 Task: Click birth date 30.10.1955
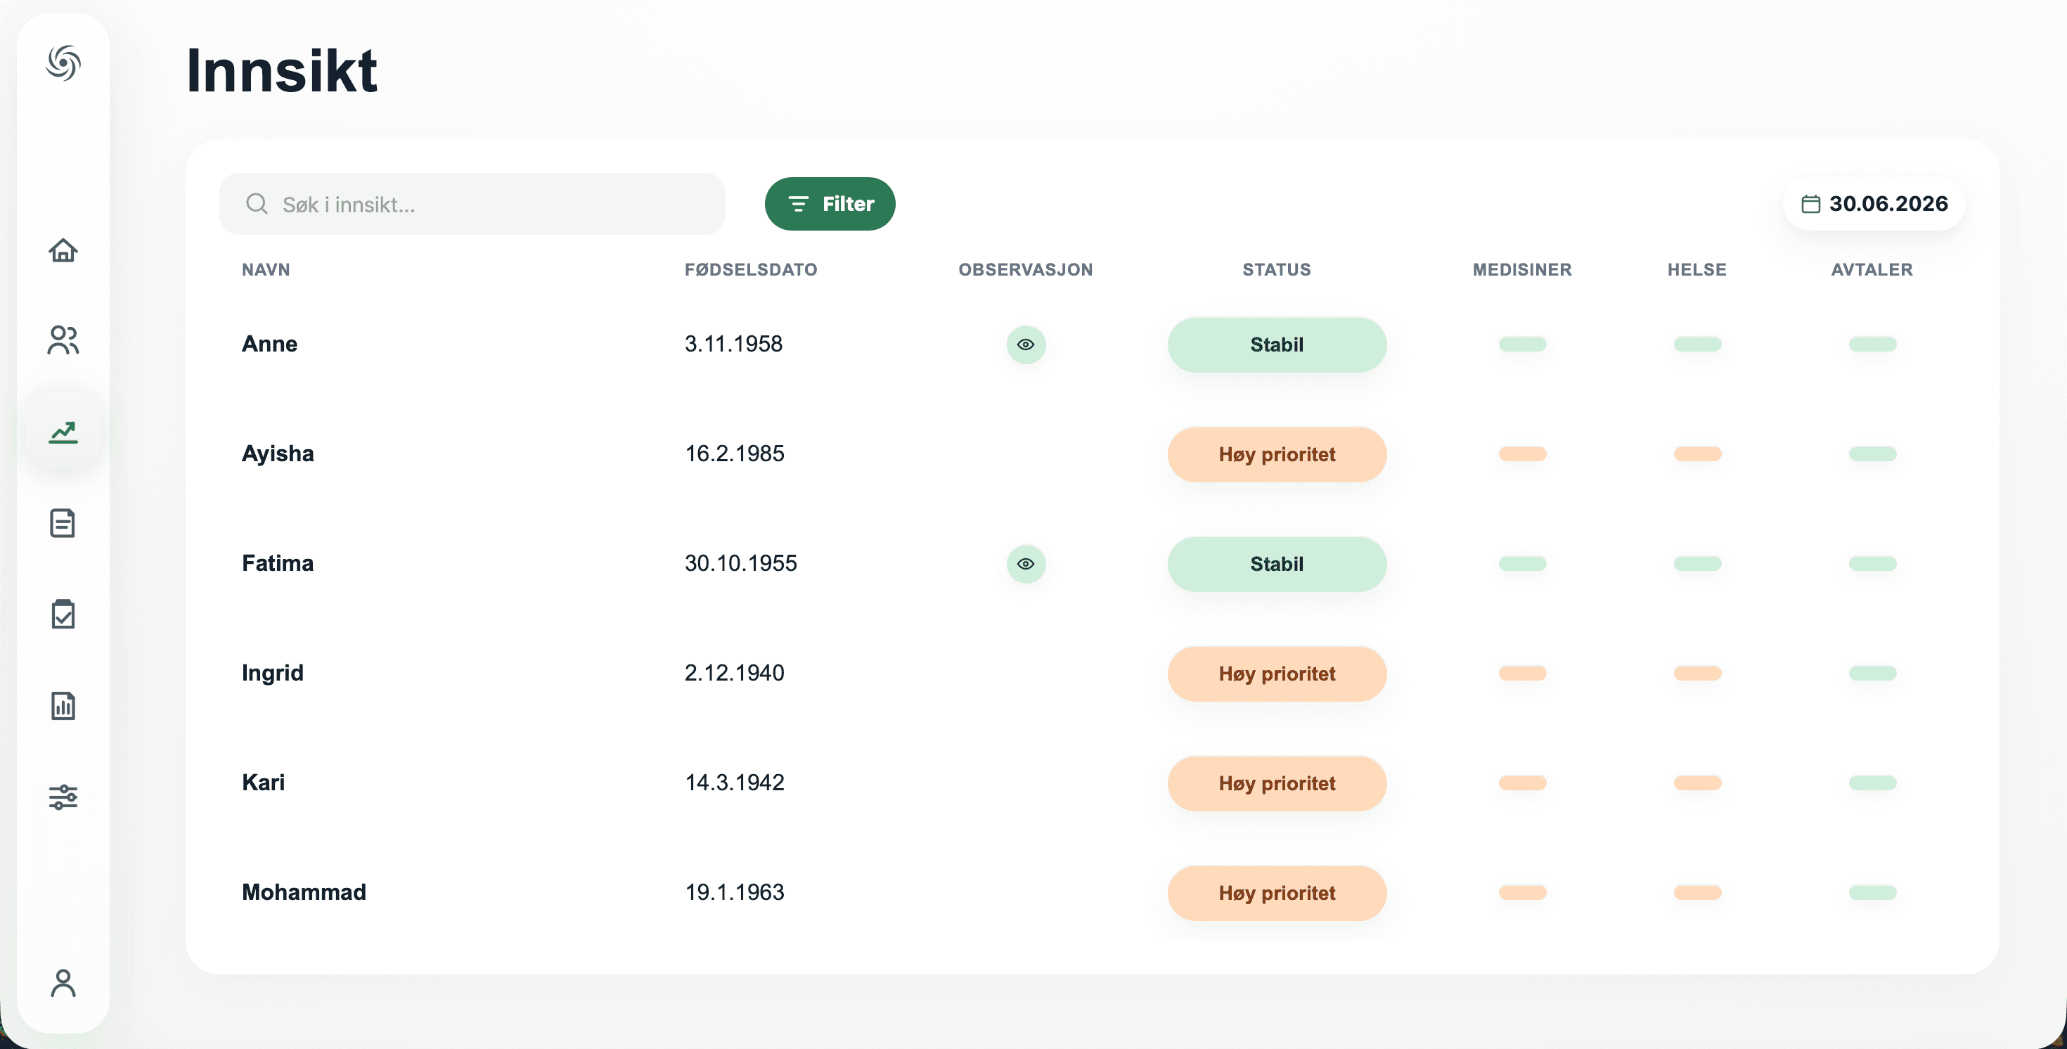pos(740,563)
